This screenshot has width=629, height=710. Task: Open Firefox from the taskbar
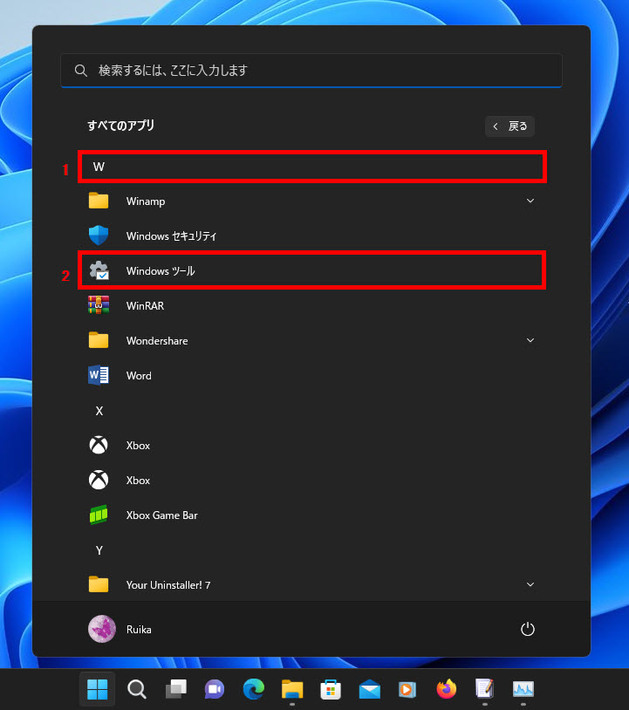(x=447, y=690)
